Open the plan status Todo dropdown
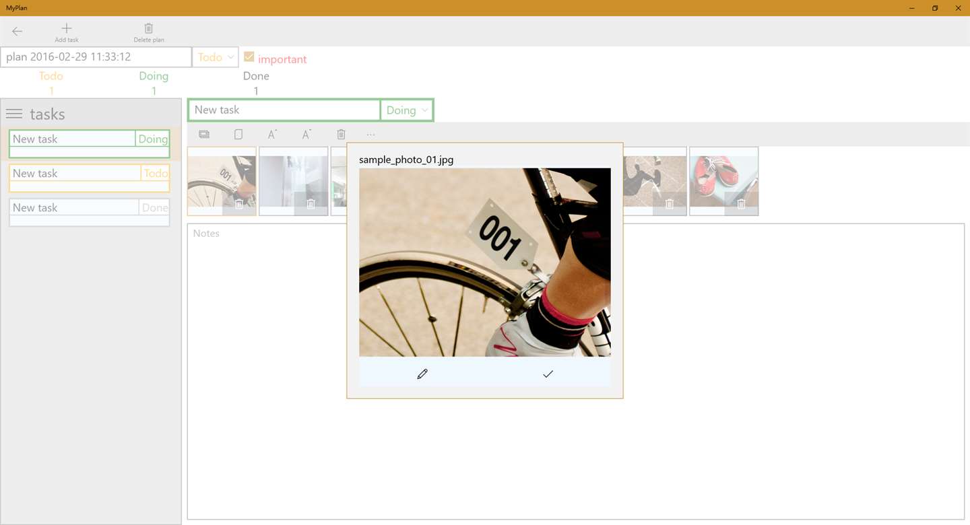 216,57
